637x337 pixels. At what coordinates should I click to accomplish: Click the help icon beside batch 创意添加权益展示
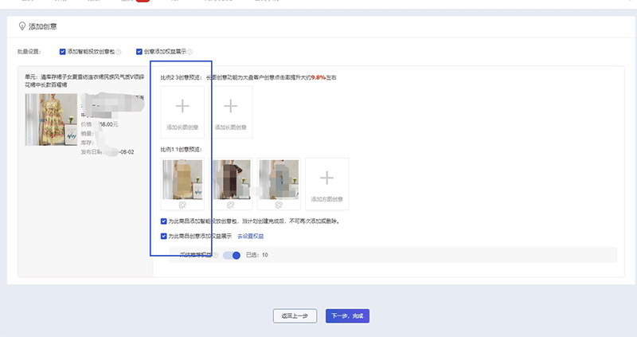click(x=190, y=52)
